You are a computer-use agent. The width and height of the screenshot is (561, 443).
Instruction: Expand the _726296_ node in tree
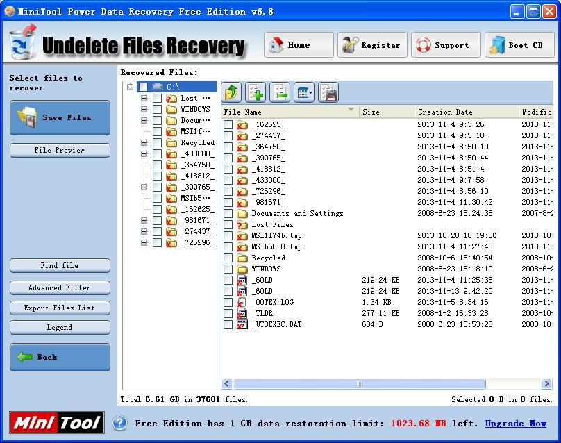(x=144, y=242)
